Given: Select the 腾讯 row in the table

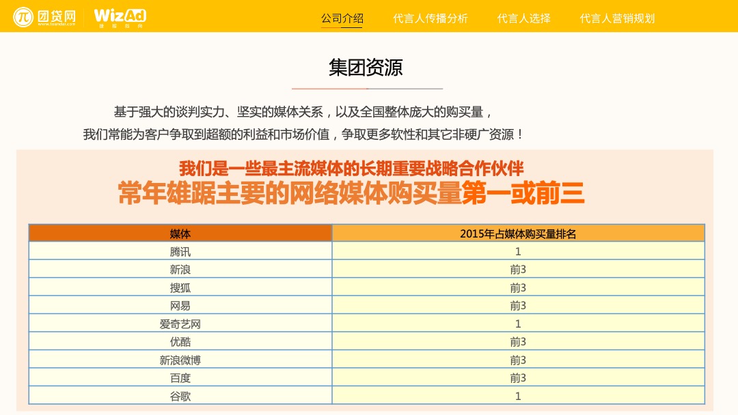Looking at the screenshot, I should pyautogui.click(x=179, y=251).
